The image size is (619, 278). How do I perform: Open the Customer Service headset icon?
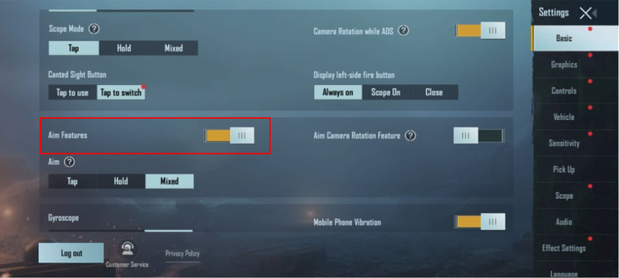(127, 249)
